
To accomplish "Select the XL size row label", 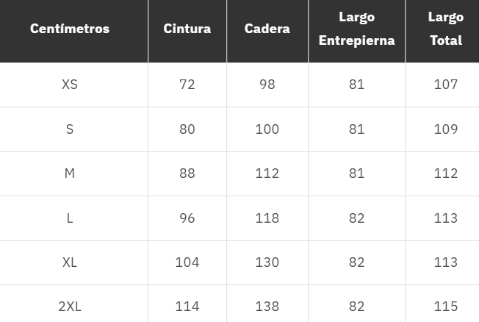I will [70, 262].
